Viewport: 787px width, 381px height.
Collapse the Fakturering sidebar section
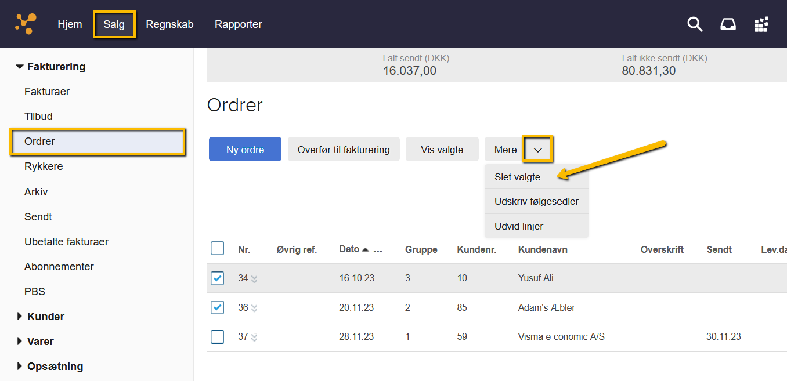(x=20, y=67)
